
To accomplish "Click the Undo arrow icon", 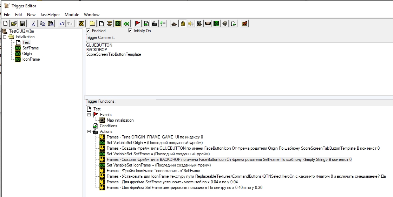I will (62, 23).
